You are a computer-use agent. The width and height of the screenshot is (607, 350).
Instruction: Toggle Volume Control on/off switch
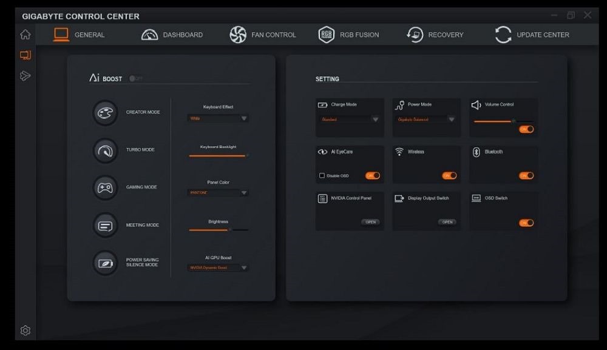point(526,129)
